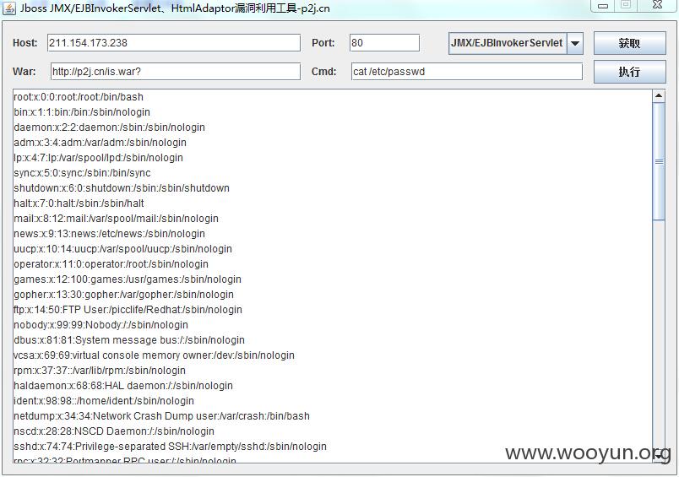Click the line starting 'nscd:x:28:28'

tap(114, 431)
